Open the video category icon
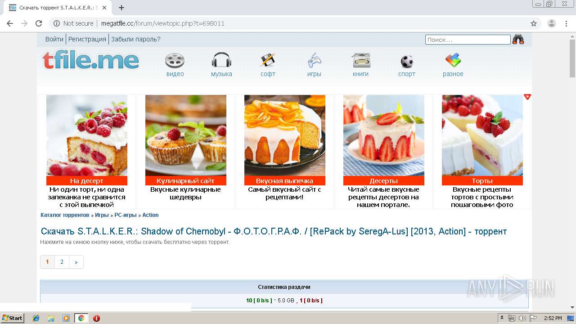The image size is (576, 324). (175, 61)
